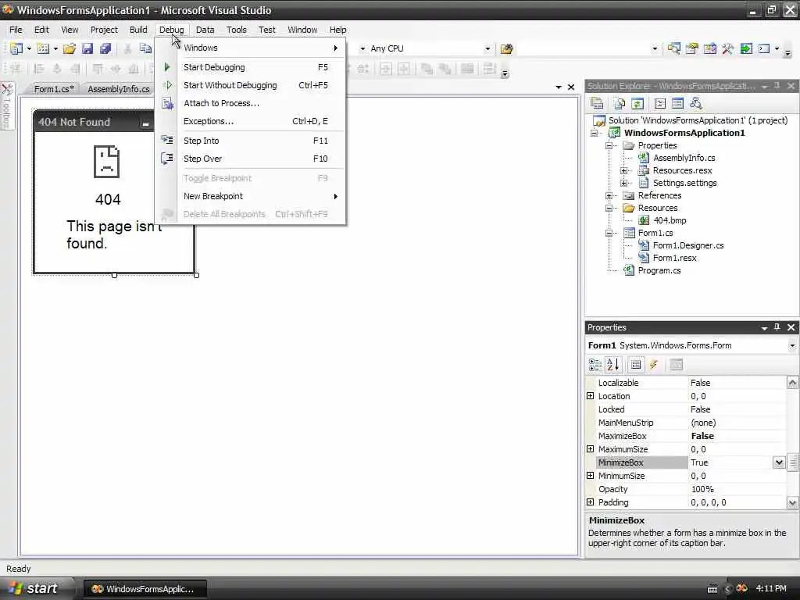Open the Build menu
800x600 pixels.
click(x=138, y=30)
